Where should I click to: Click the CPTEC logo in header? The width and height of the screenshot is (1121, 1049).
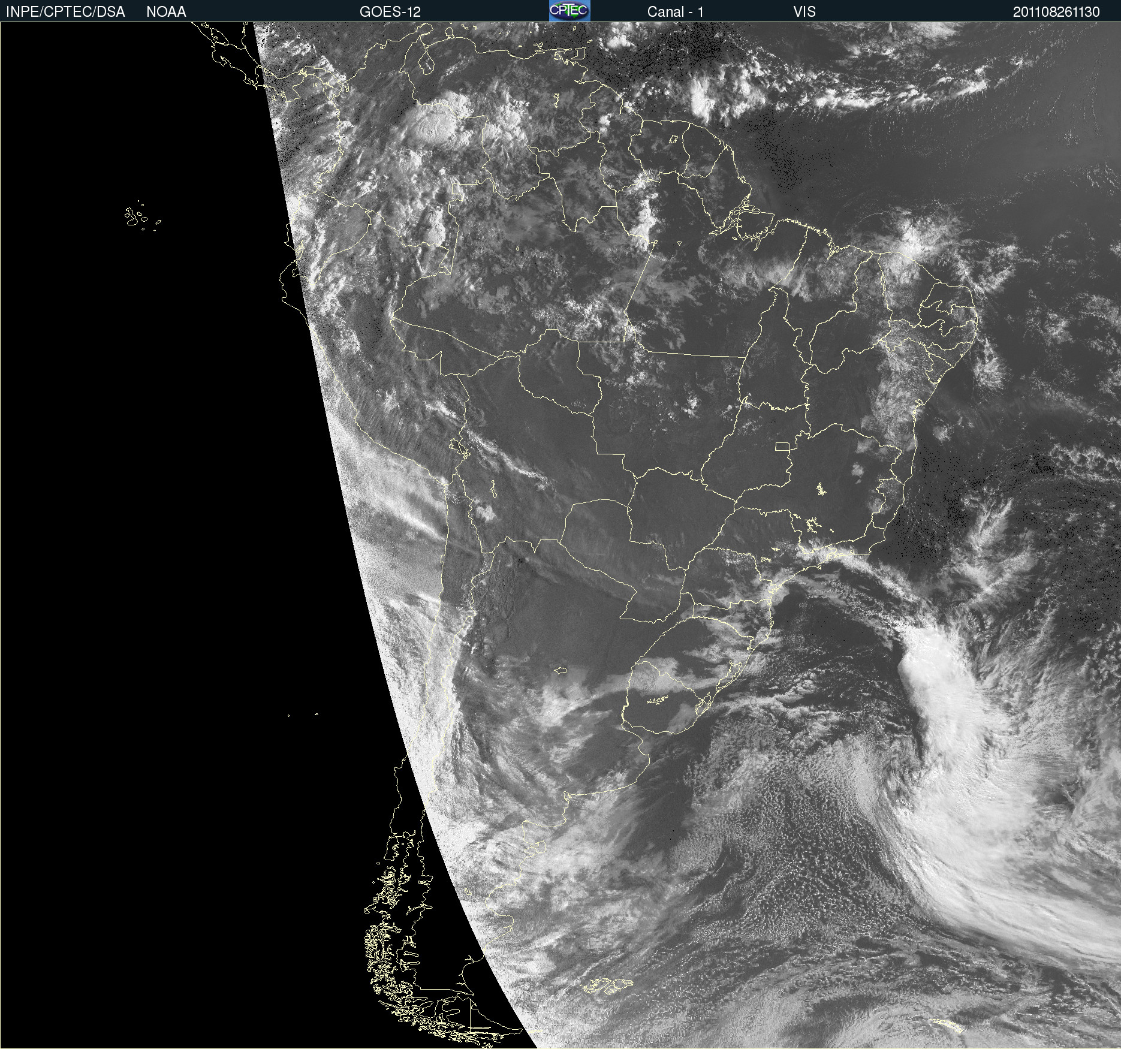click(569, 11)
